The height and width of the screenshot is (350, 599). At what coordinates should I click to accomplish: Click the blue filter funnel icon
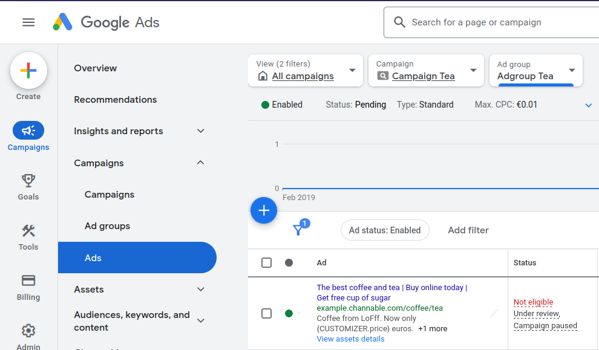pyautogui.click(x=298, y=230)
